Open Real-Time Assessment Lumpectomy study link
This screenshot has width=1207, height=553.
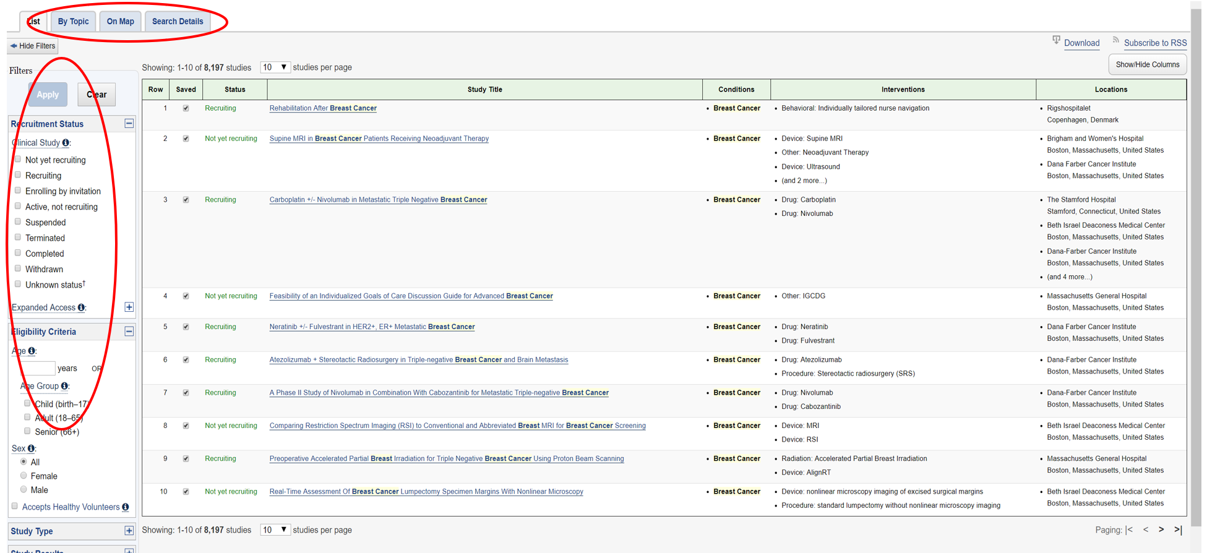tap(426, 492)
